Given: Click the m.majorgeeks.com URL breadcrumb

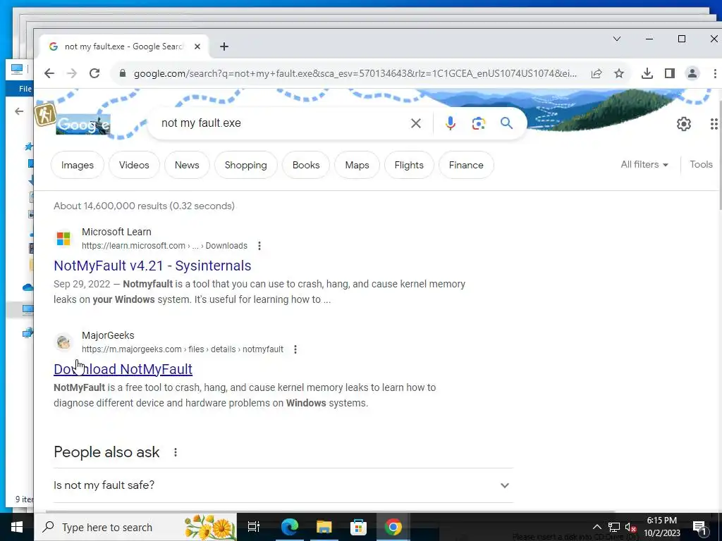Looking at the screenshot, I should click(183, 349).
